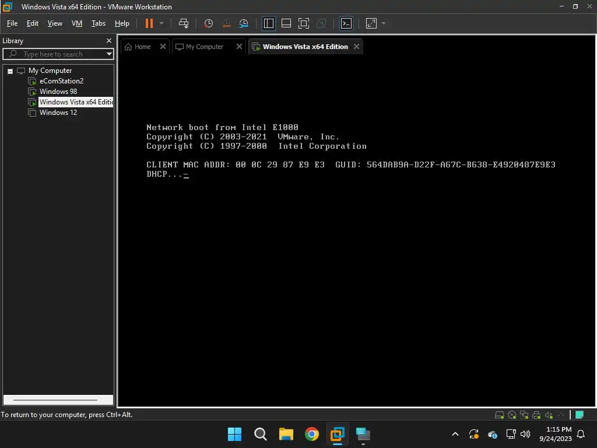
Task: Close the Library panel
Action: pyautogui.click(x=109, y=40)
